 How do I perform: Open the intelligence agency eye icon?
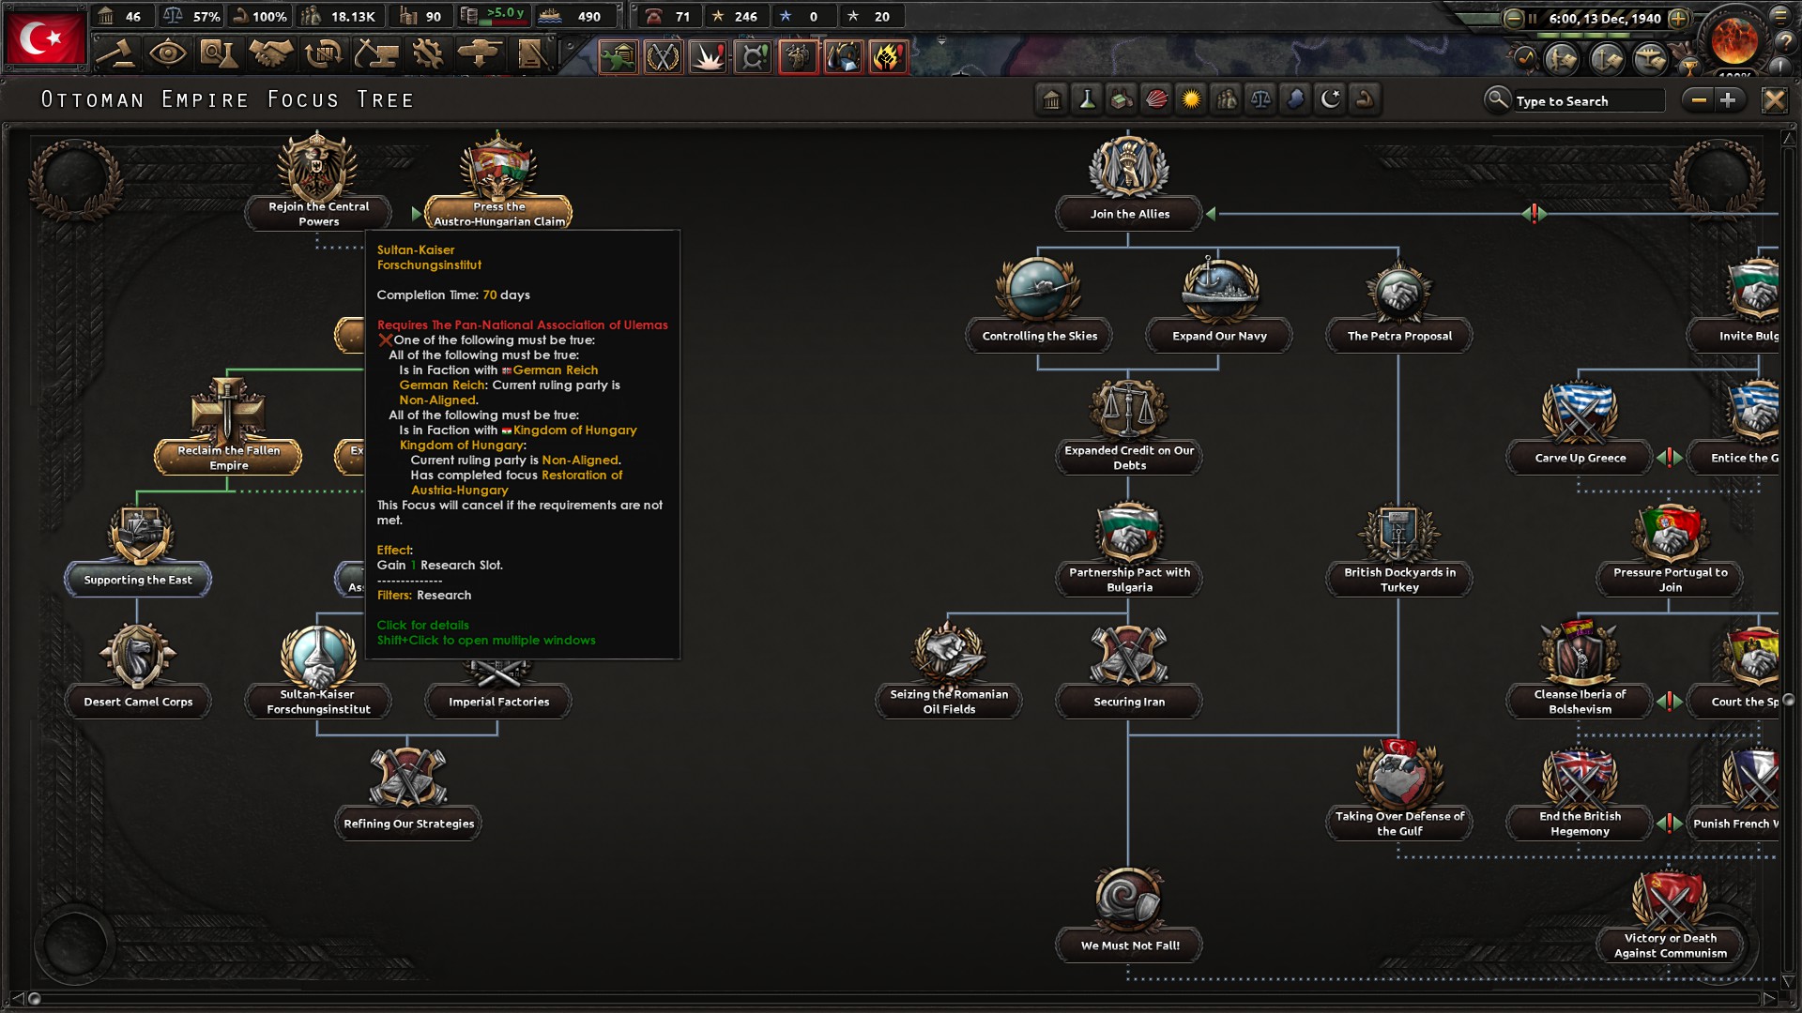pyautogui.click(x=167, y=54)
